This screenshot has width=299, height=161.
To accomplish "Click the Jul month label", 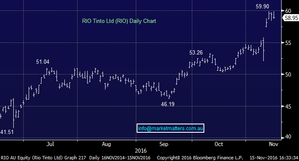I will [x=50, y=144].
